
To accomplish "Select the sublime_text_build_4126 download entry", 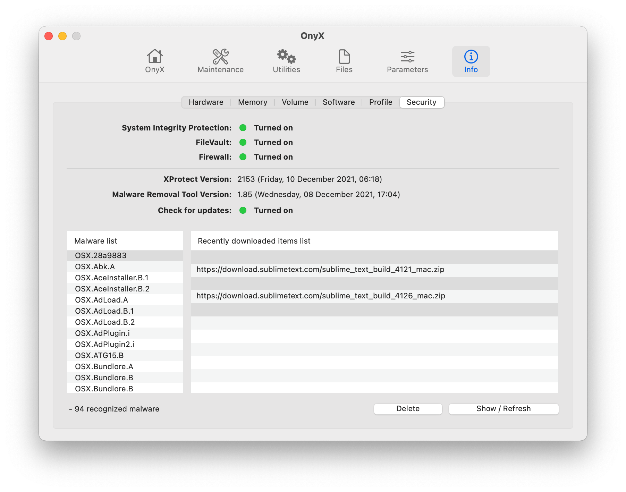I will point(320,296).
